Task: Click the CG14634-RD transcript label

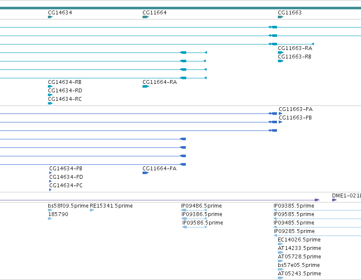Action: (x=65, y=91)
